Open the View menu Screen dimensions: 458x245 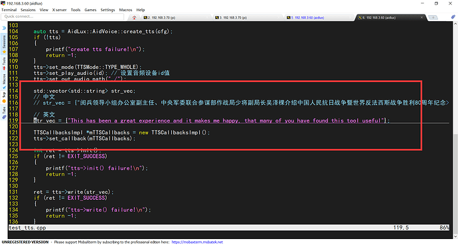point(44,10)
